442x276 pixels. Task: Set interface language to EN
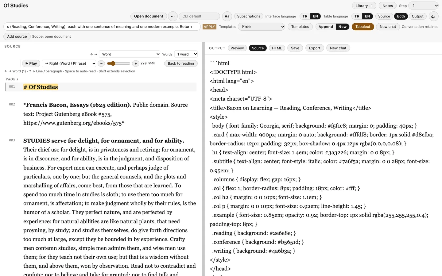pyautogui.click(x=316, y=16)
